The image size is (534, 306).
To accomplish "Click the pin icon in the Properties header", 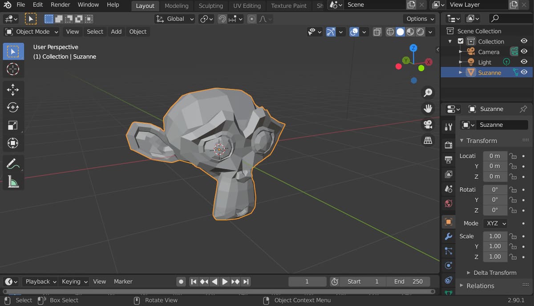I will 523,109.
